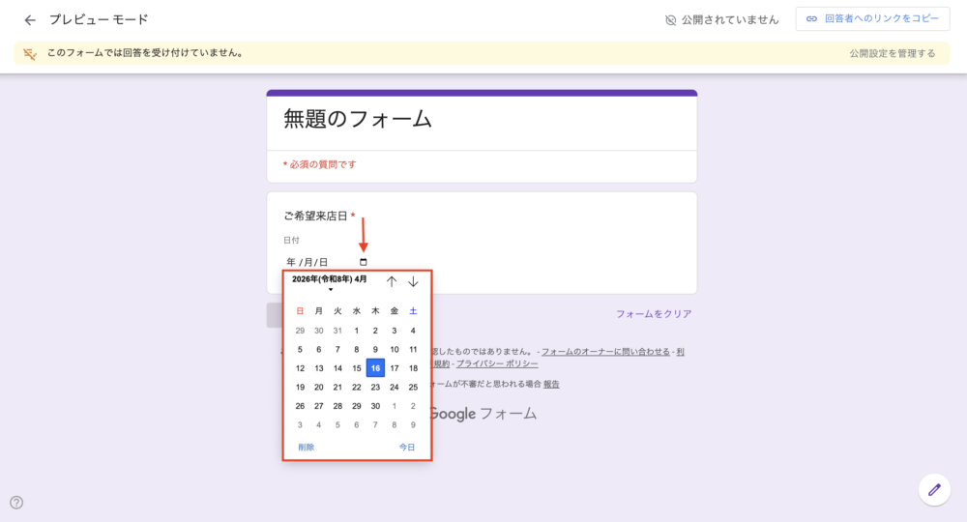Click the 公開されていません status text
Screen dimensions: 967x522
point(730,20)
